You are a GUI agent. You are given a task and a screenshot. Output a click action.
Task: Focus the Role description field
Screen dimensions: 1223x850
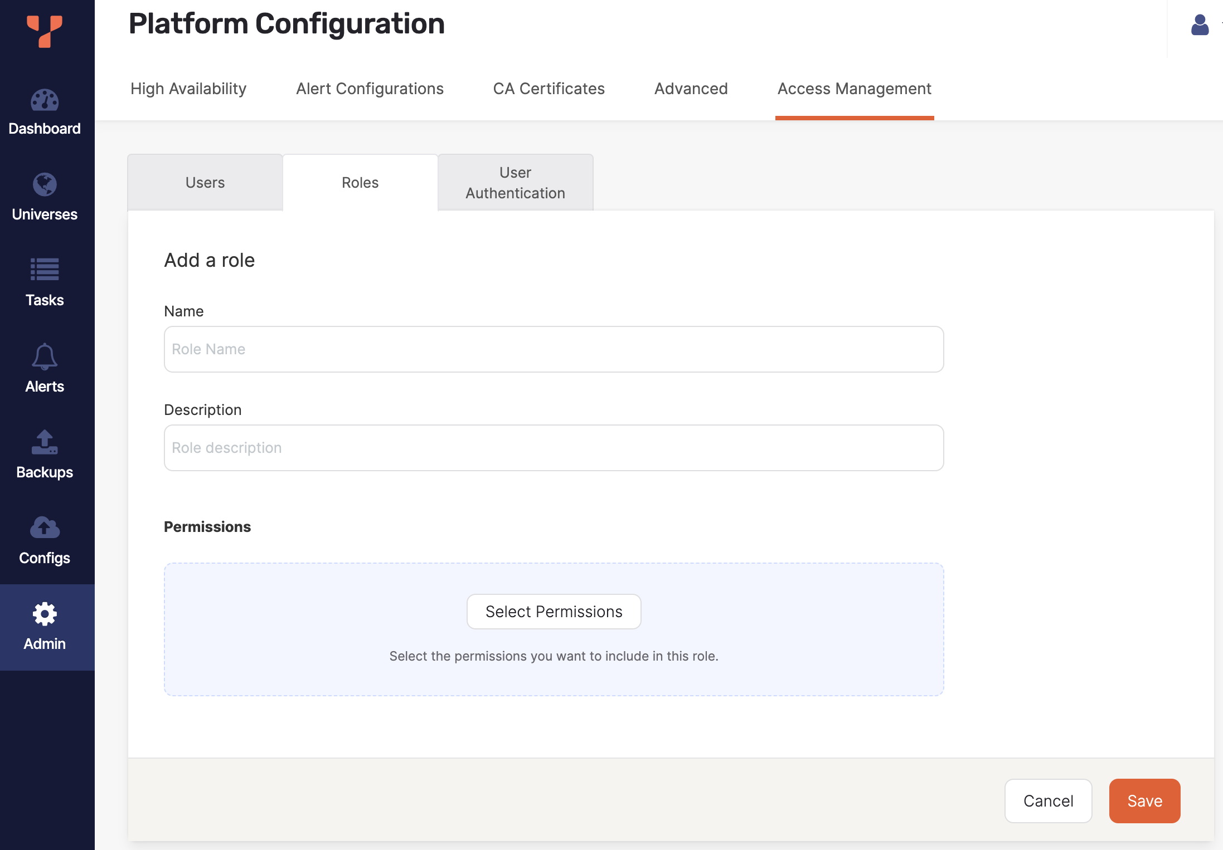tap(553, 448)
